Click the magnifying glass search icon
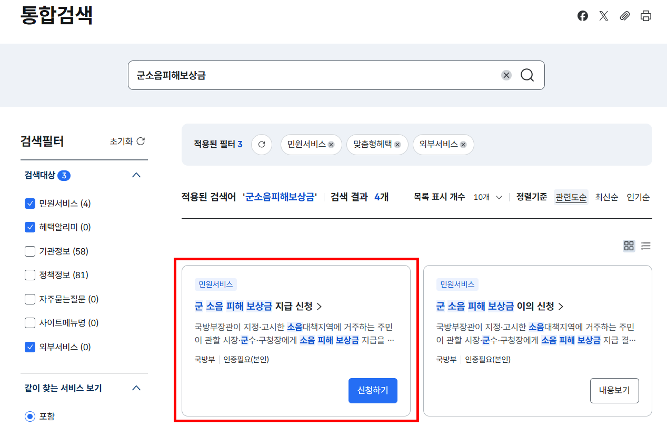The height and width of the screenshot is (427, 667). coord(527,75)
